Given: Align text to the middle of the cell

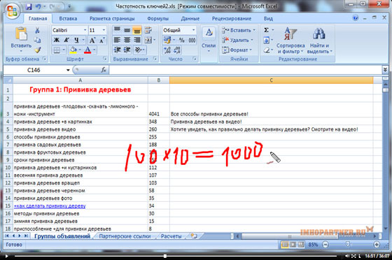Looking at the screenshot, I should coord(127,30).
